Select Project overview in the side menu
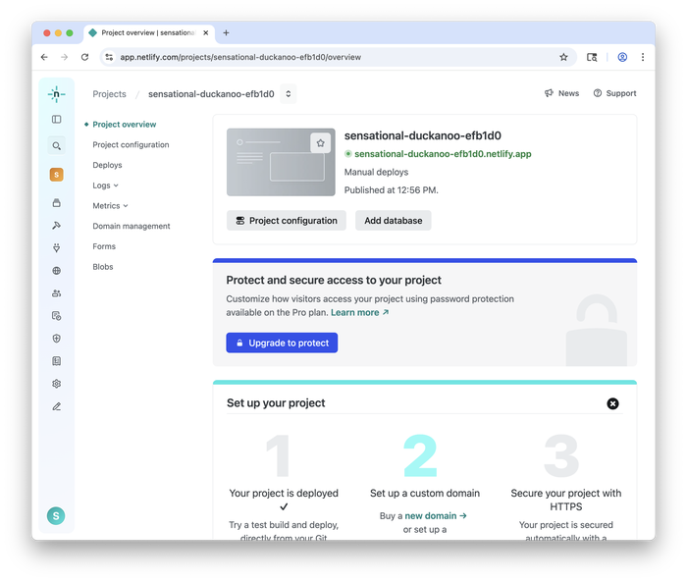The width and height of the screenshot is (687, 582). (125, 125)
